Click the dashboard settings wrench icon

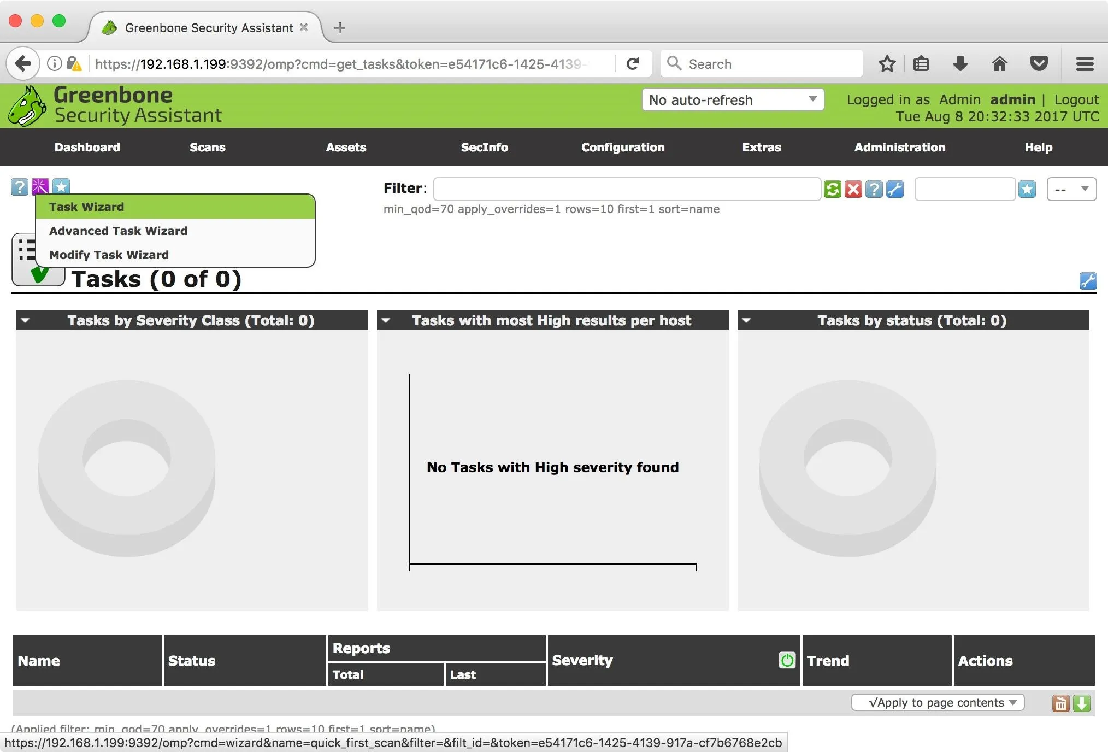click(x=1088, y=281)
